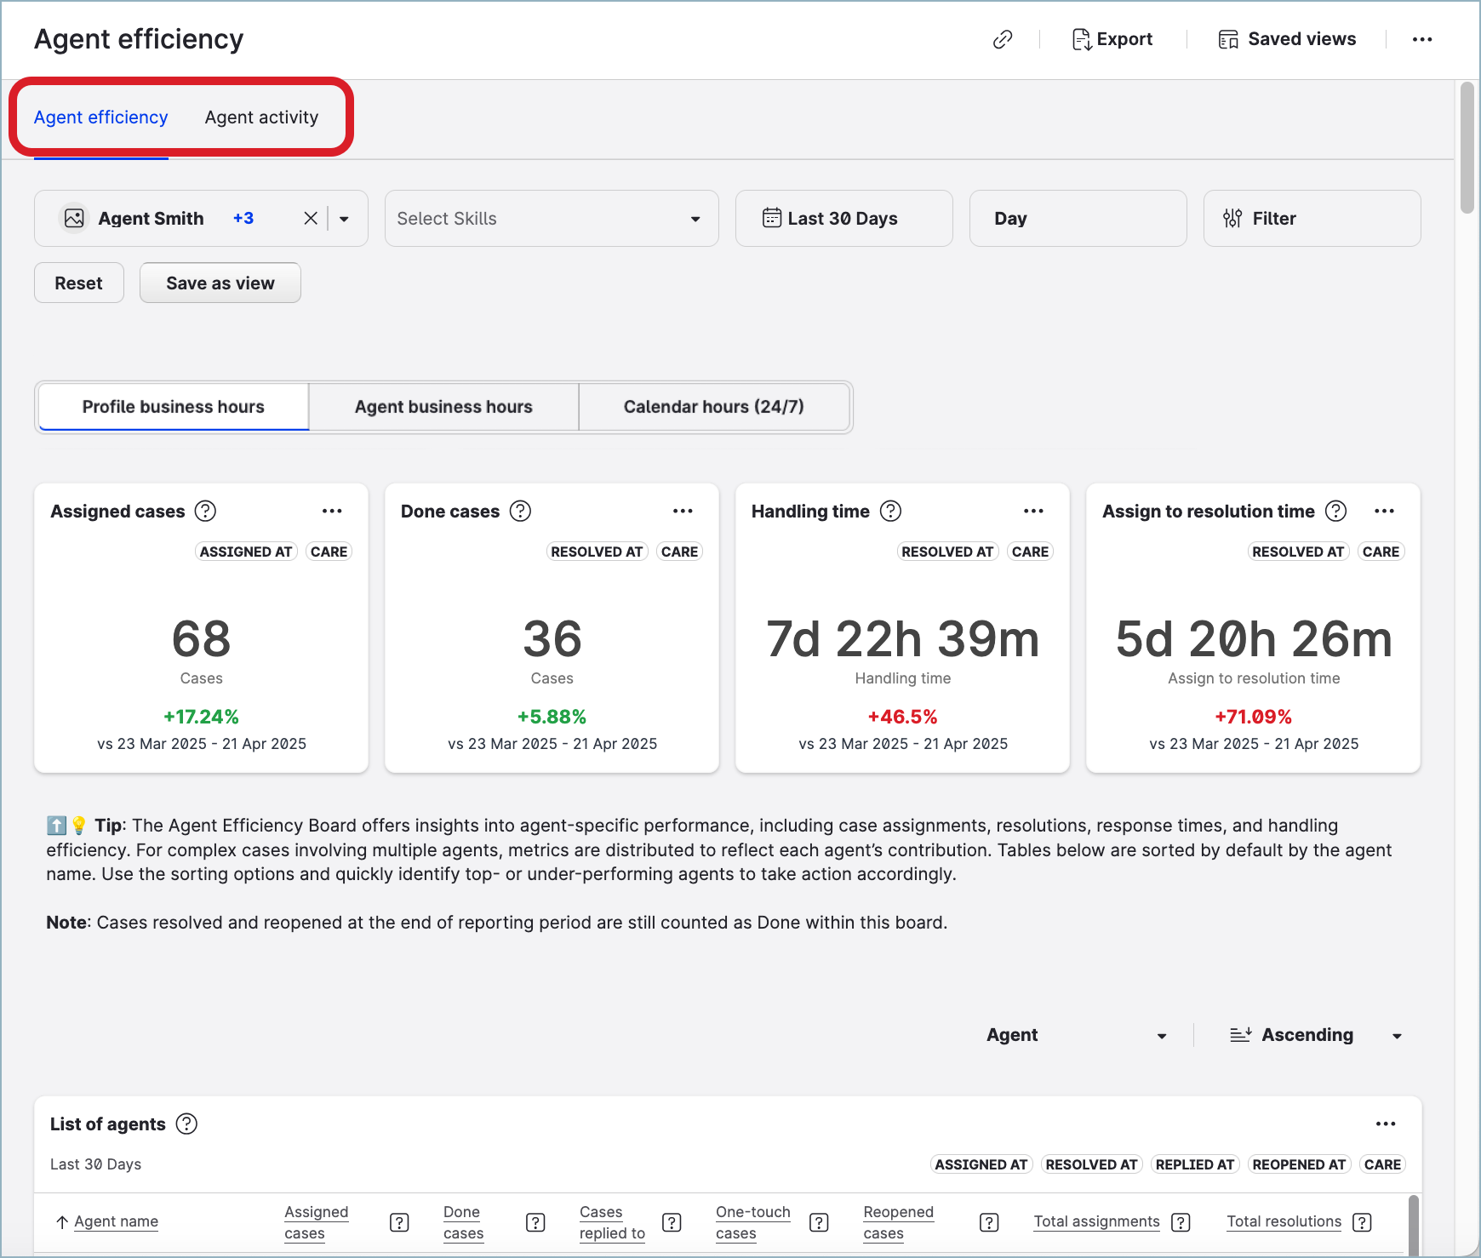Select Calendar hours (24/7) option

pyautogui.click(x=713, y=407)
